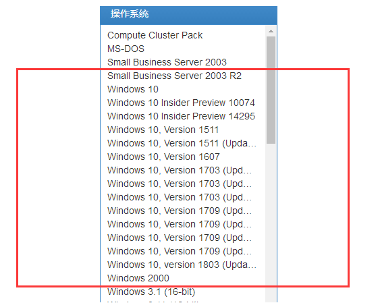Choose Windows 10, Version 1607
This screenshot has height=303, width=380.
pos(163,157)
